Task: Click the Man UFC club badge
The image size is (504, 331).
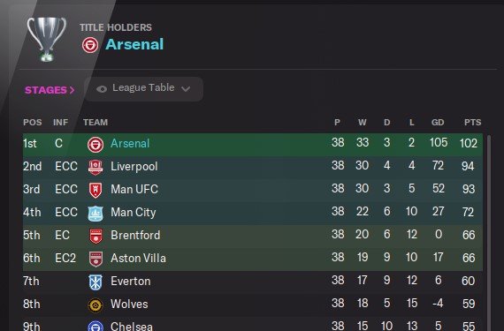Action: click(95, 190)
